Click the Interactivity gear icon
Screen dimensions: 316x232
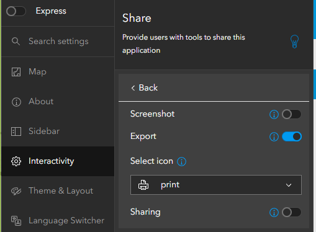pyautogui.click(x=16, y=161)
